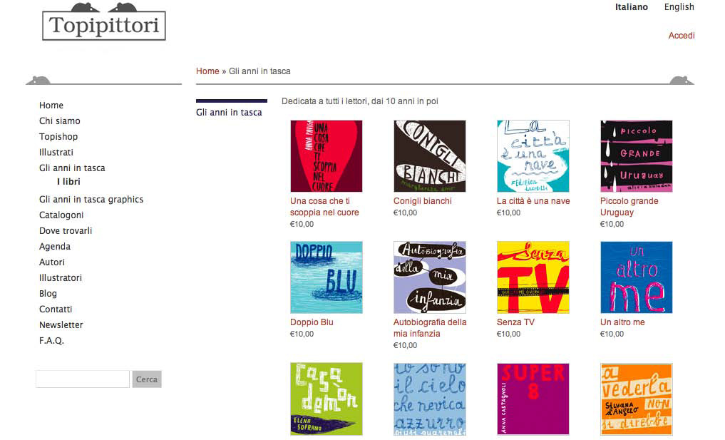Open the Conigli bianchi book cover
The height and width of the screenshot is (440, 725).
click(430, 156)
